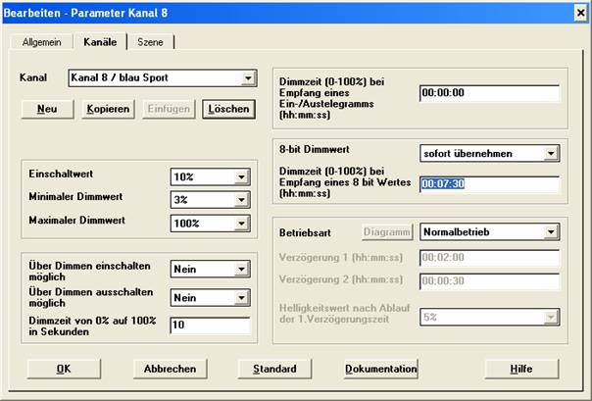This screenshot has width=592, height=401.
Task: Select the Kanäle tab
Action: coord(101,42)
